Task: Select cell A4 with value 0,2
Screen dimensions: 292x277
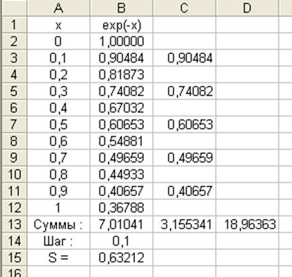Action: point(59,75)
